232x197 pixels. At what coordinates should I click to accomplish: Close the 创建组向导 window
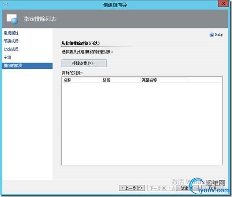(223, 4)
